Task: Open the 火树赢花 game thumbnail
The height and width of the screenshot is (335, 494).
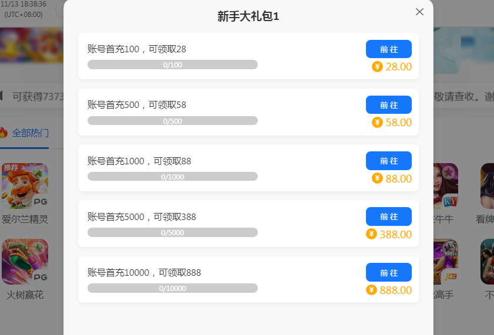Action: [25, 262]
